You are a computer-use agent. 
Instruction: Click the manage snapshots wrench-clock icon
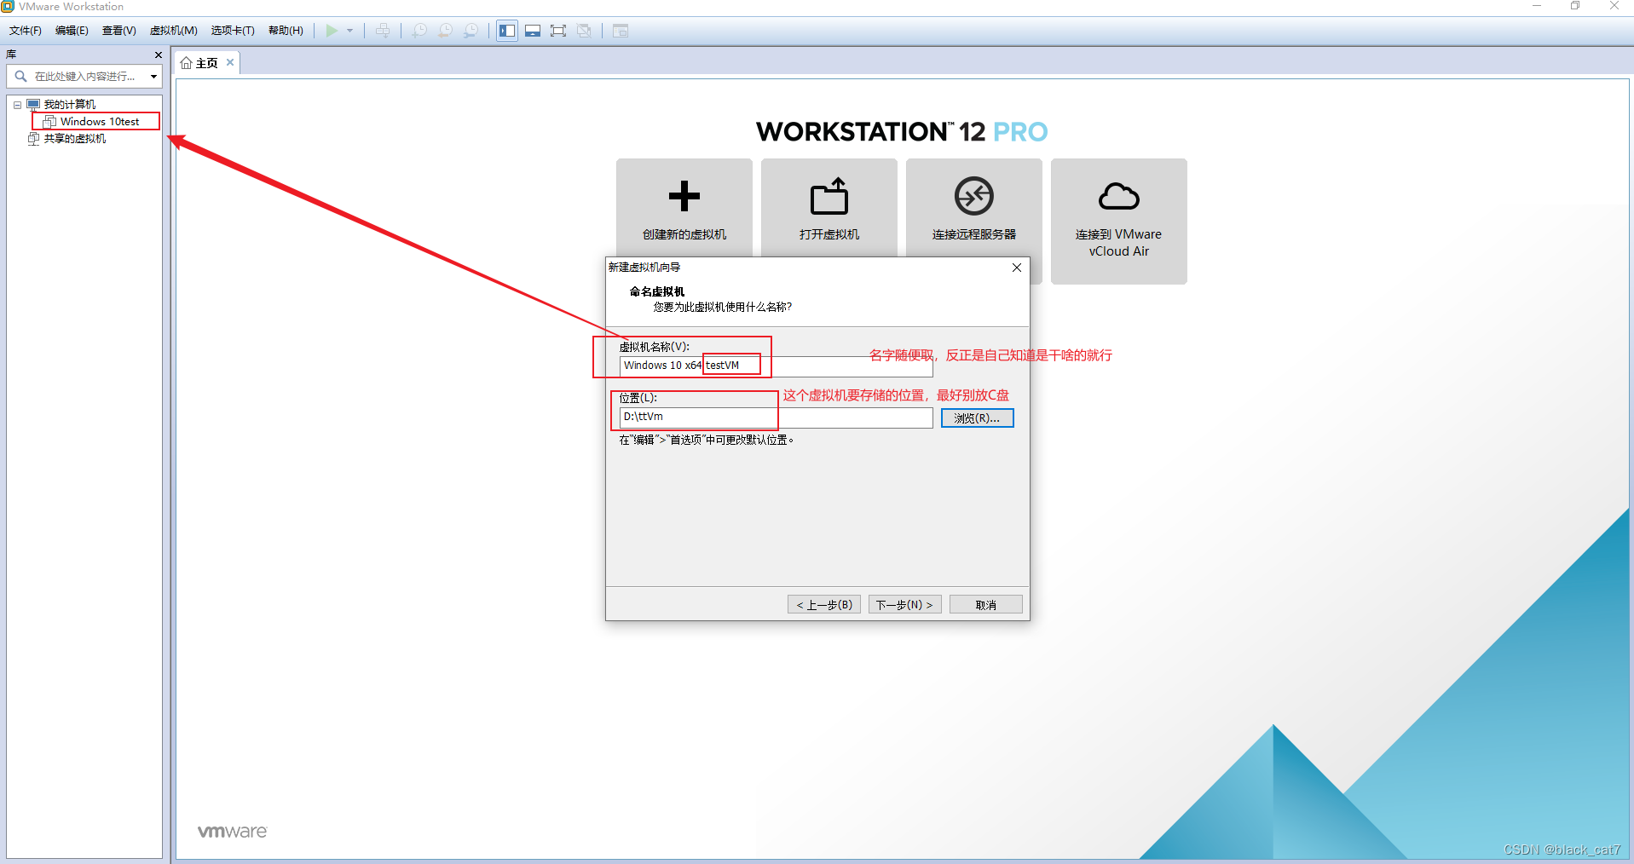(x=471, y=31)
